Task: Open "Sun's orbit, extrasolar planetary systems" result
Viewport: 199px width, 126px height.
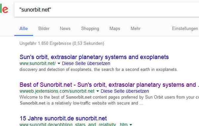Action: click(x=94, y=57)
